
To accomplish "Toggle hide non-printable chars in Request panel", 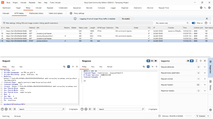I will point(64,67).
